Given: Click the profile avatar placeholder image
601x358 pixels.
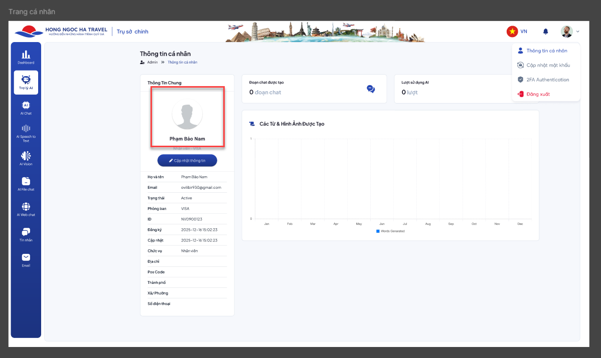Looking at the screenshot, I should pyautogui.click(x=187, y=114).
